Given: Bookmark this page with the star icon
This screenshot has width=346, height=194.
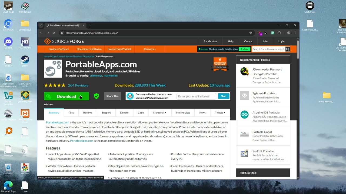Looking at the screenshot, I should [x=251, y=33].
